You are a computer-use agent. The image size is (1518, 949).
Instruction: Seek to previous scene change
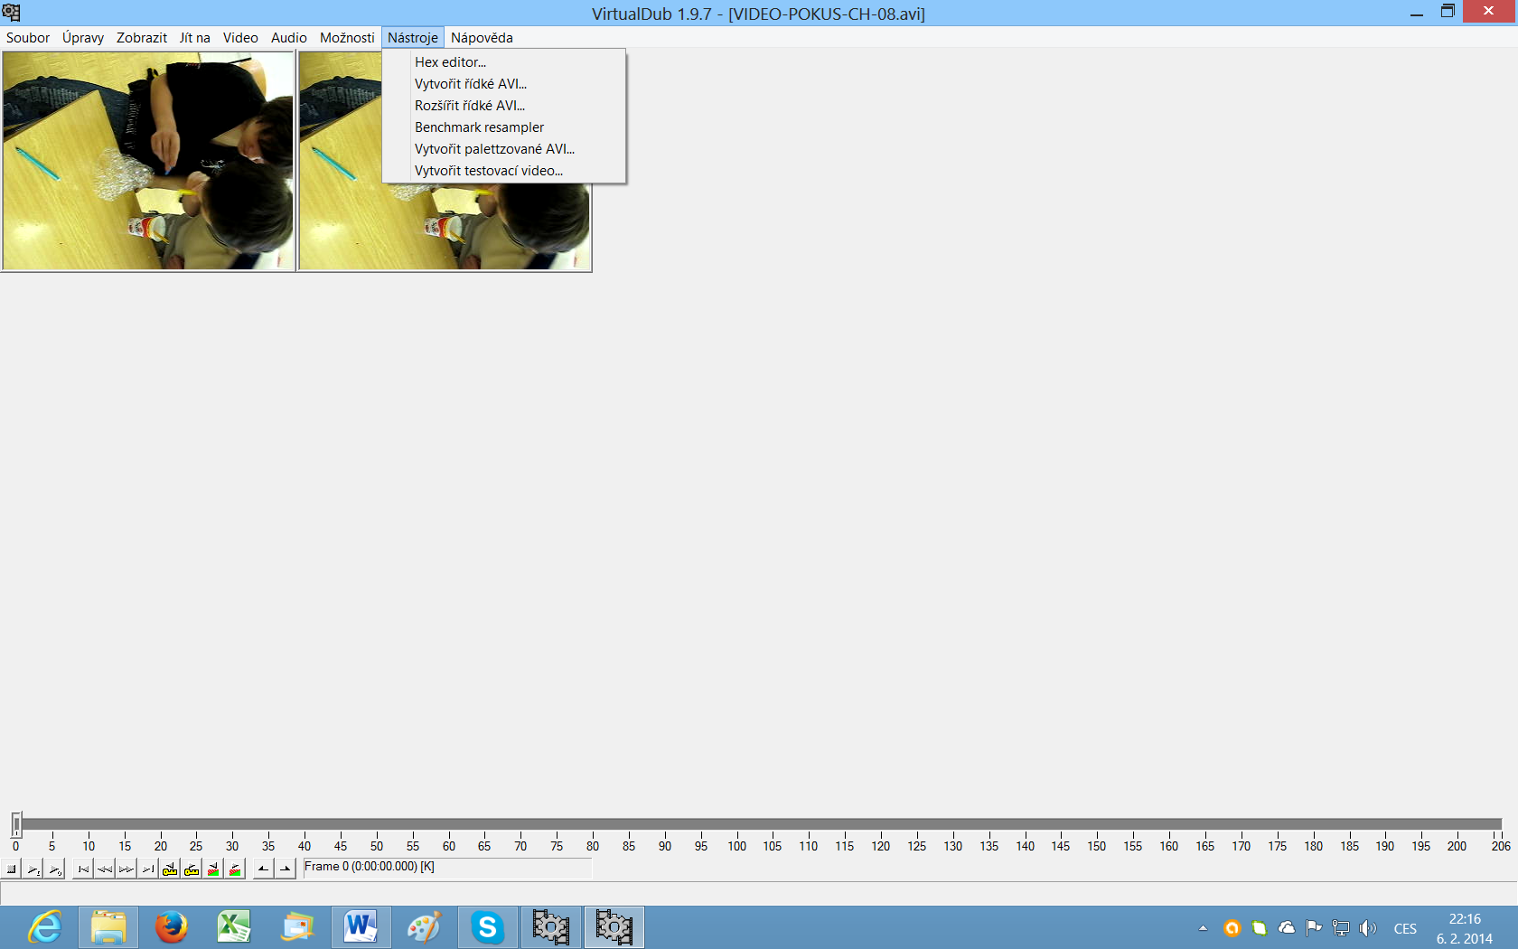[213, 869]
